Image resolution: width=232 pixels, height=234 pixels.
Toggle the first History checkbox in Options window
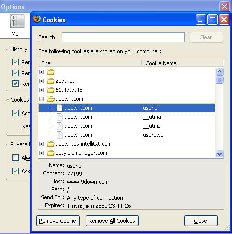(15, 62)
